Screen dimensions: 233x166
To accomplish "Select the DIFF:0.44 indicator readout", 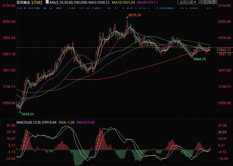I will tap(50, 122).
